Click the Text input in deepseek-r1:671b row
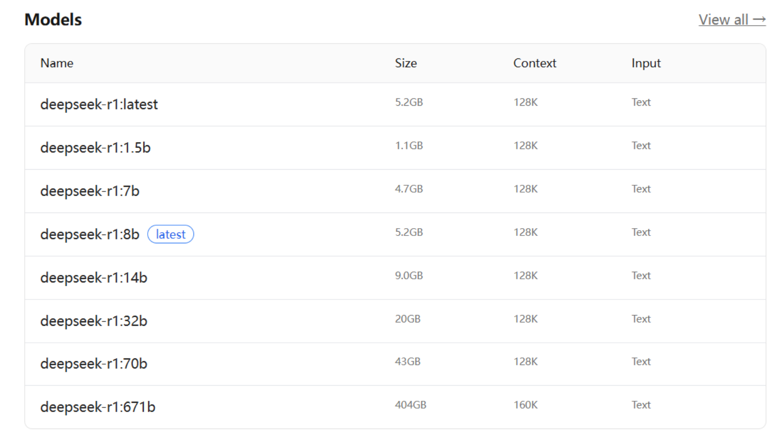Screen dimensions: 776x430 (641, 405)
